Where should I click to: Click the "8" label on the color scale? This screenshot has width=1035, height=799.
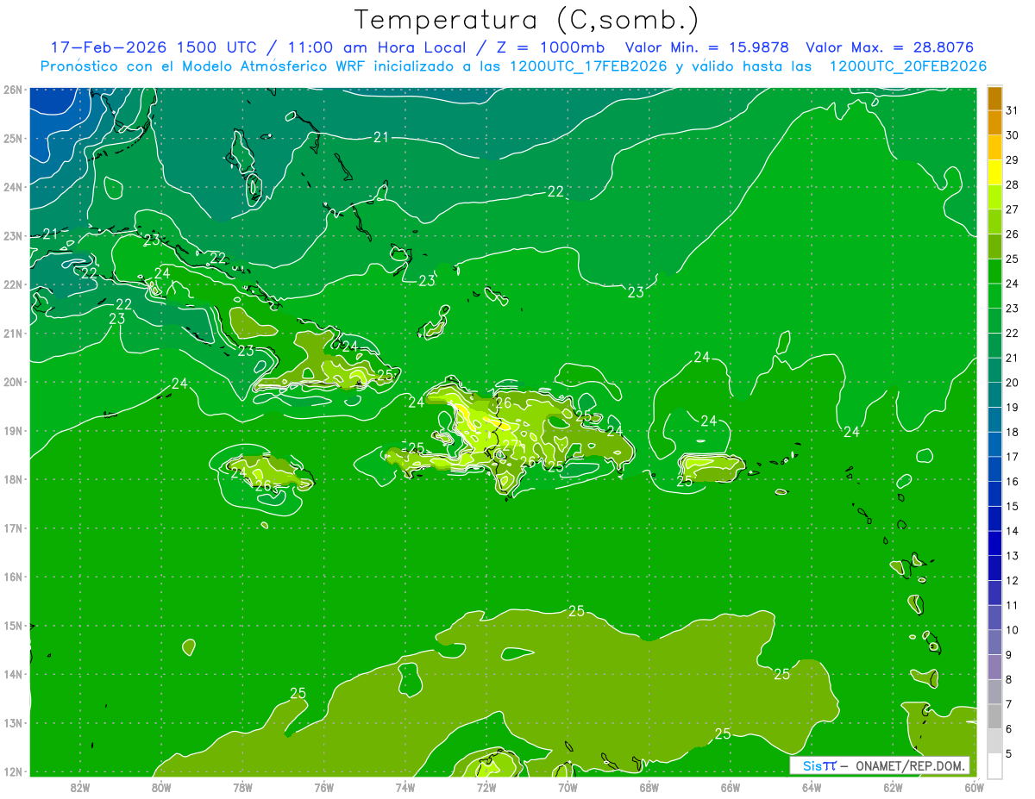tap(1009, 679)
